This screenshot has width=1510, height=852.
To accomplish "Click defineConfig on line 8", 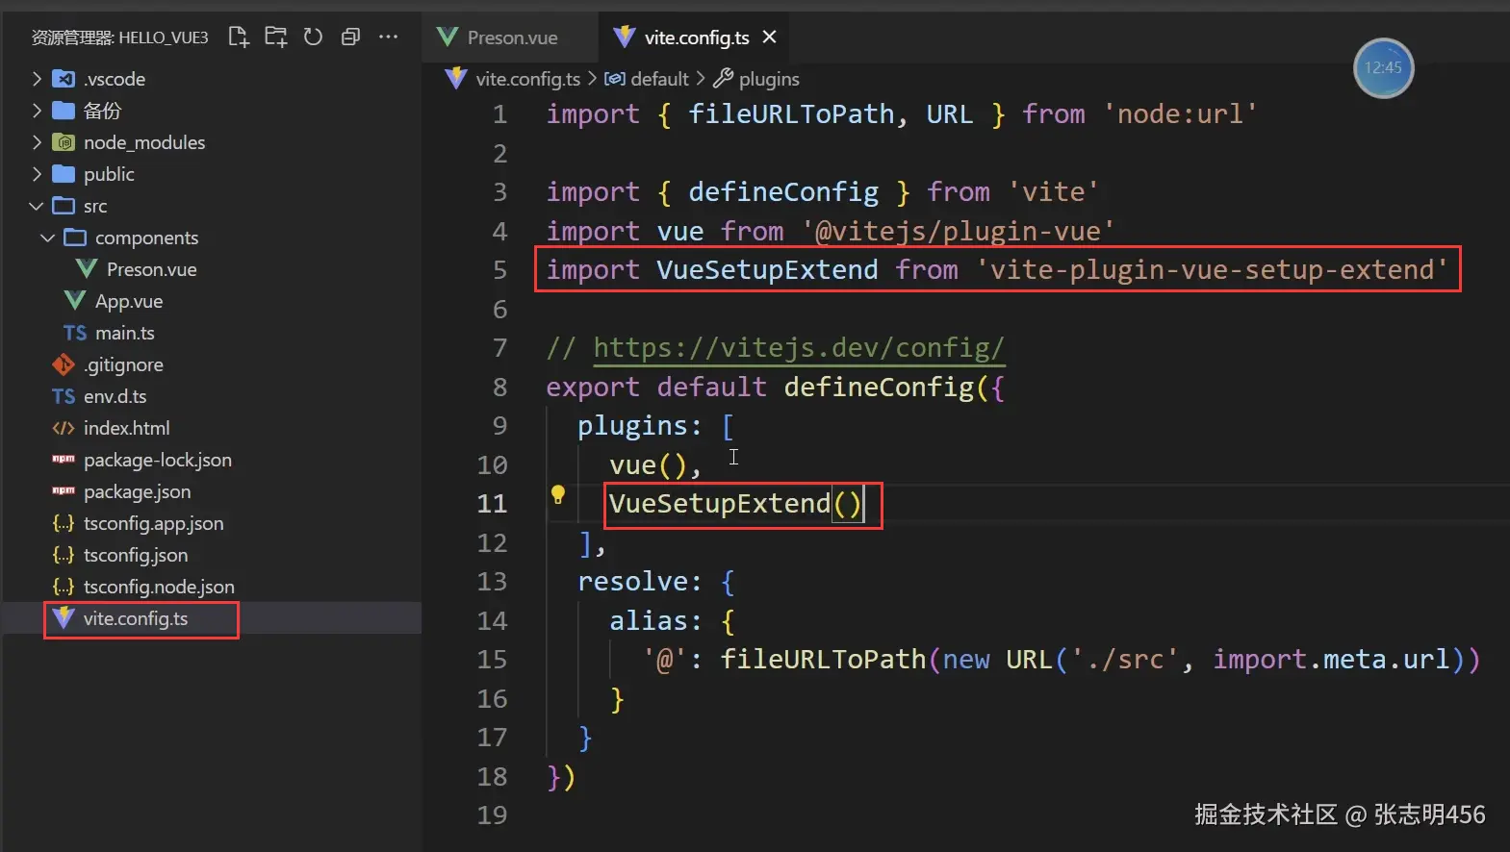I will [x=880, y=387].
